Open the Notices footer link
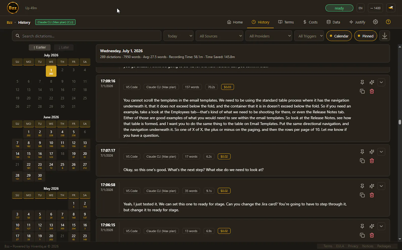Image resolution: width=402 pixels, height=250 pixels. tap(368, 246)
